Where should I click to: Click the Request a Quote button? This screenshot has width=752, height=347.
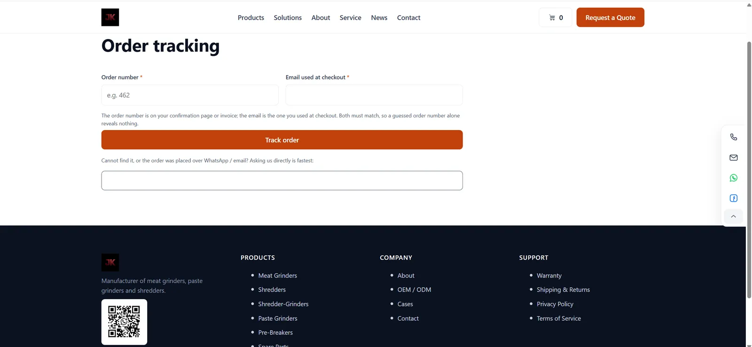tap(610, 17)
